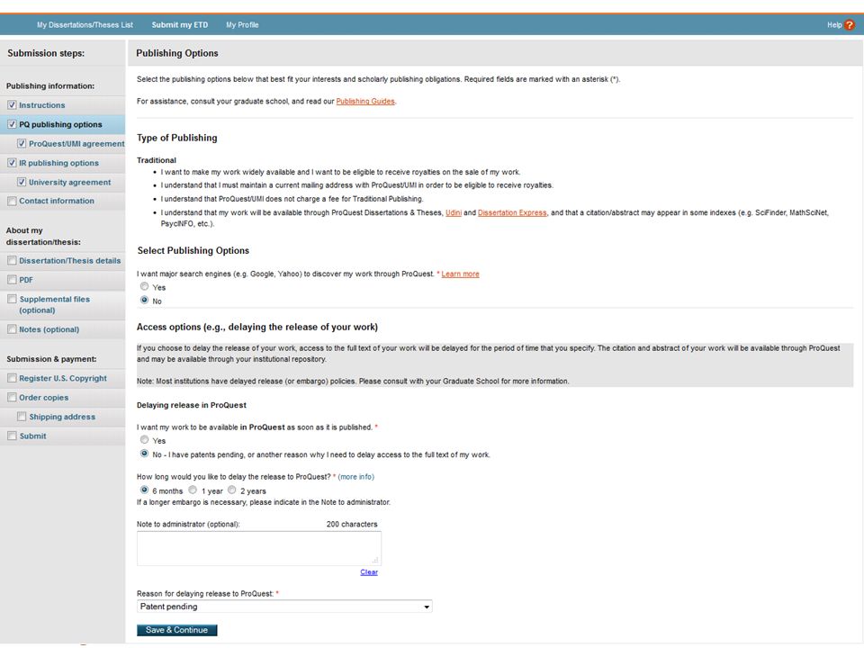Choose the 1 year delay option
864x648 pixels.
tap(193, 490)
